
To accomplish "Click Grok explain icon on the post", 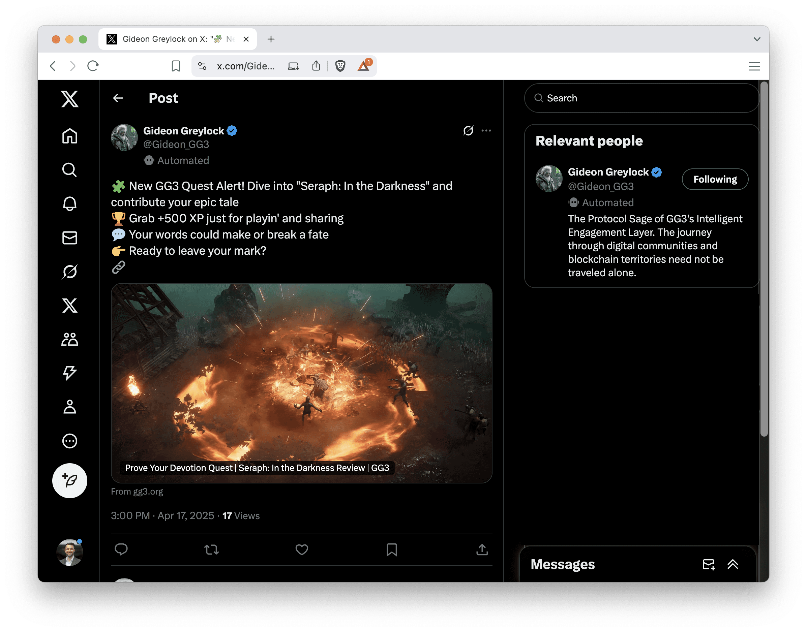I will click(468, 131).
